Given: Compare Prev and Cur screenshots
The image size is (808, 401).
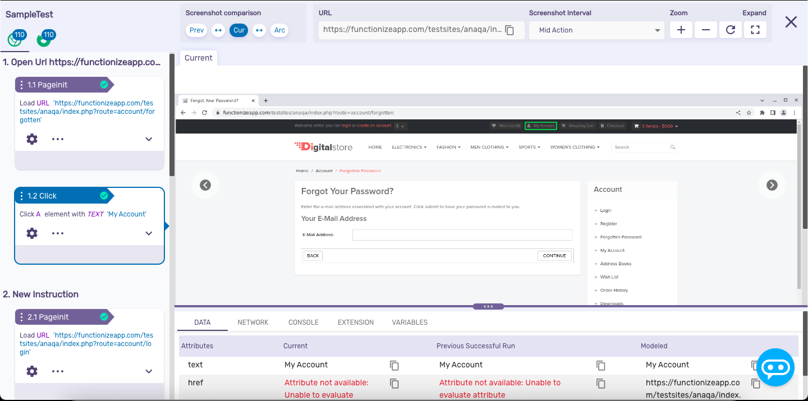Looking at the screenshot, I should (218, 30).
